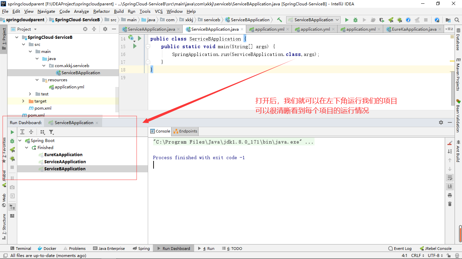This screenshot has width=462, height=259.
Task: Toggle soft-wrap in the console
Action: [449, 178]
